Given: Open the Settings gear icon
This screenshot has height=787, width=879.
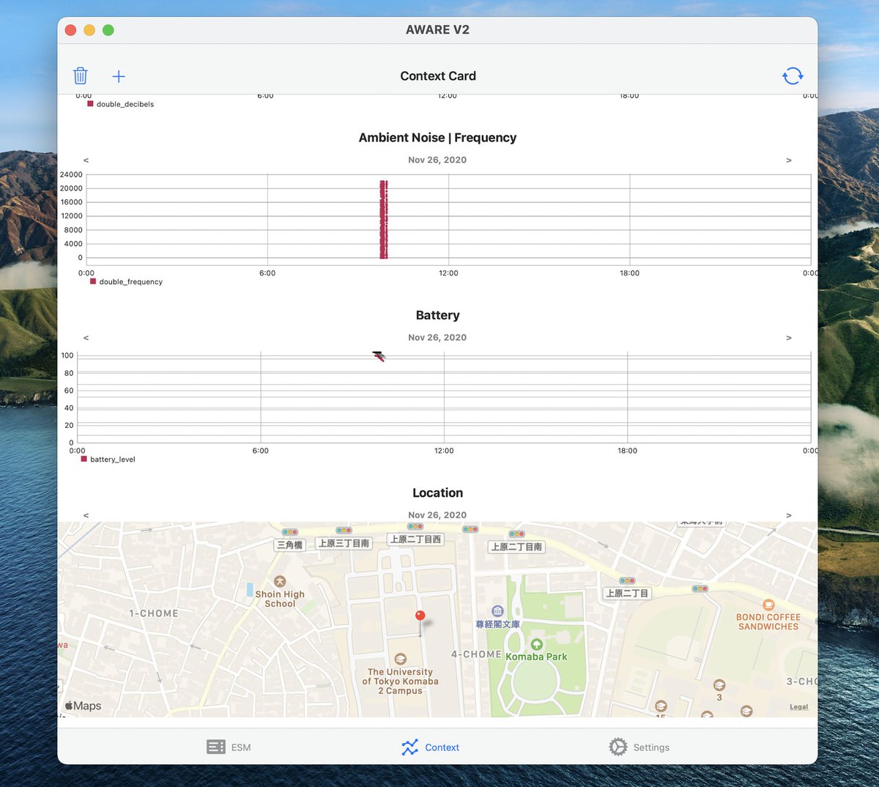Looking at the screenshot, I should tap(617, 747).
